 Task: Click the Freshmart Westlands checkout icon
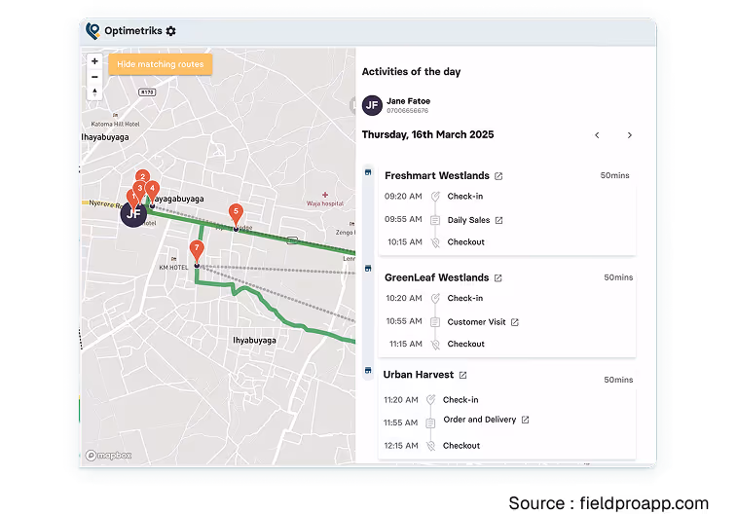tap(436, 242)
